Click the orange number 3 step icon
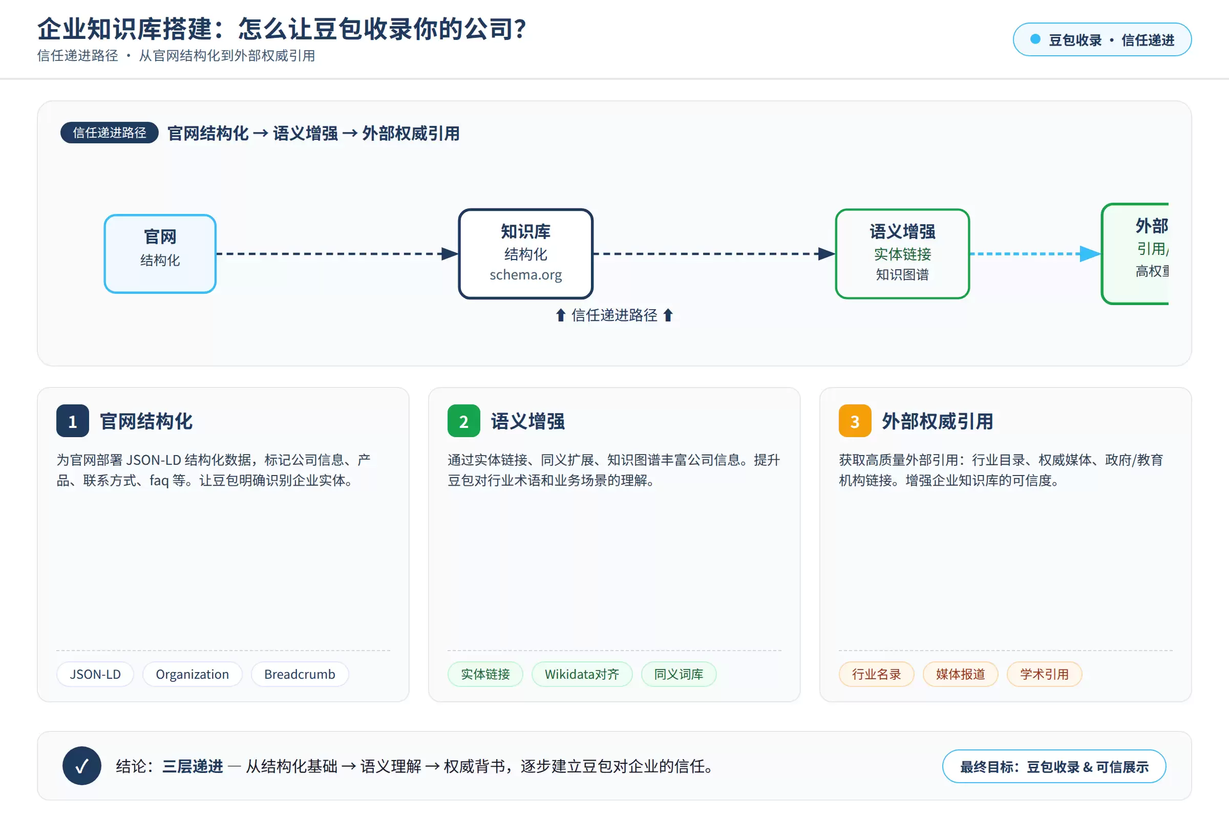1229x819 pixels. click(855, 421)
